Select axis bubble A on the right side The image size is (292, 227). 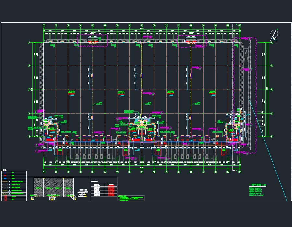(x=272, y=137)
